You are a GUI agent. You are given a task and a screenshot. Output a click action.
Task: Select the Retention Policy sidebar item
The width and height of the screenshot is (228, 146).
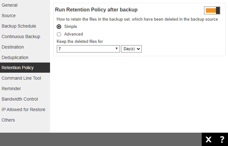(x=18, y=68)
